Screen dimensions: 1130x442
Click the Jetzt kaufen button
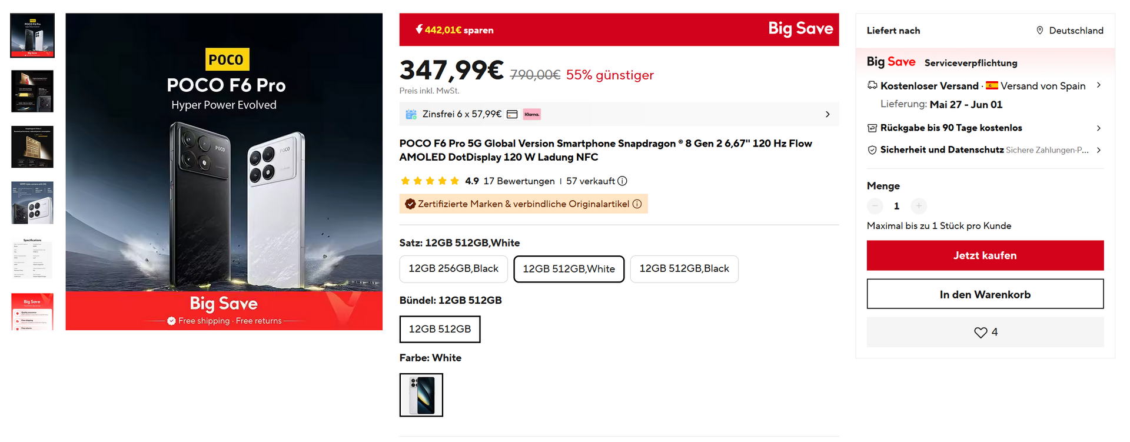985,255
